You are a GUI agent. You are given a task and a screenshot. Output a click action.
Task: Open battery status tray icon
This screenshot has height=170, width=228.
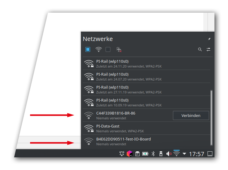pos(145,154)
